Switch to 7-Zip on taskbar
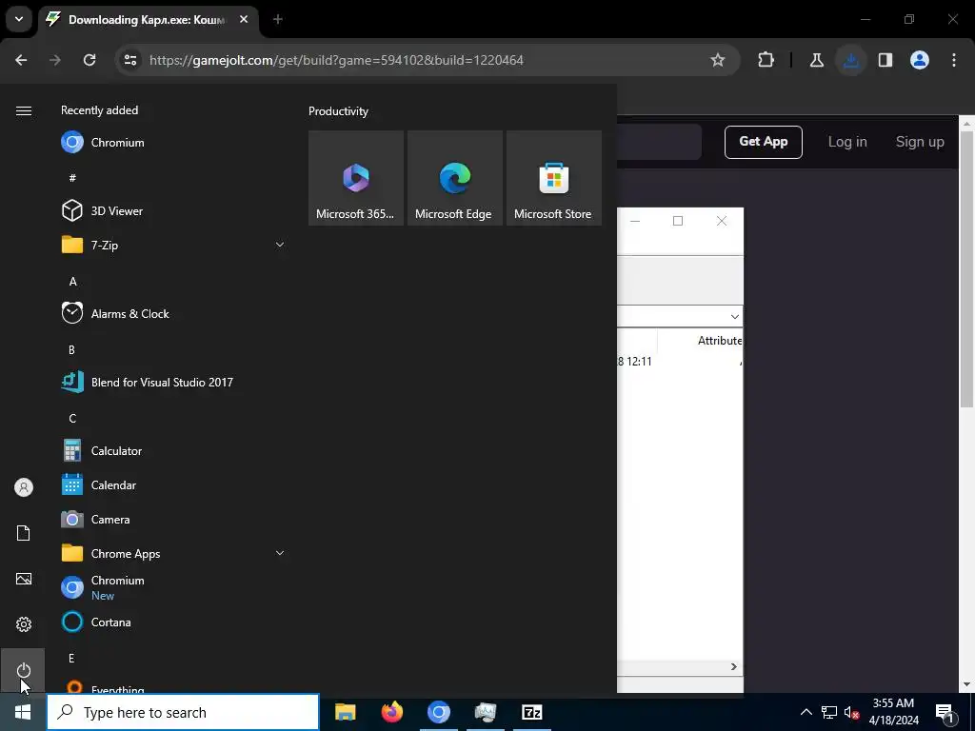 531,712
